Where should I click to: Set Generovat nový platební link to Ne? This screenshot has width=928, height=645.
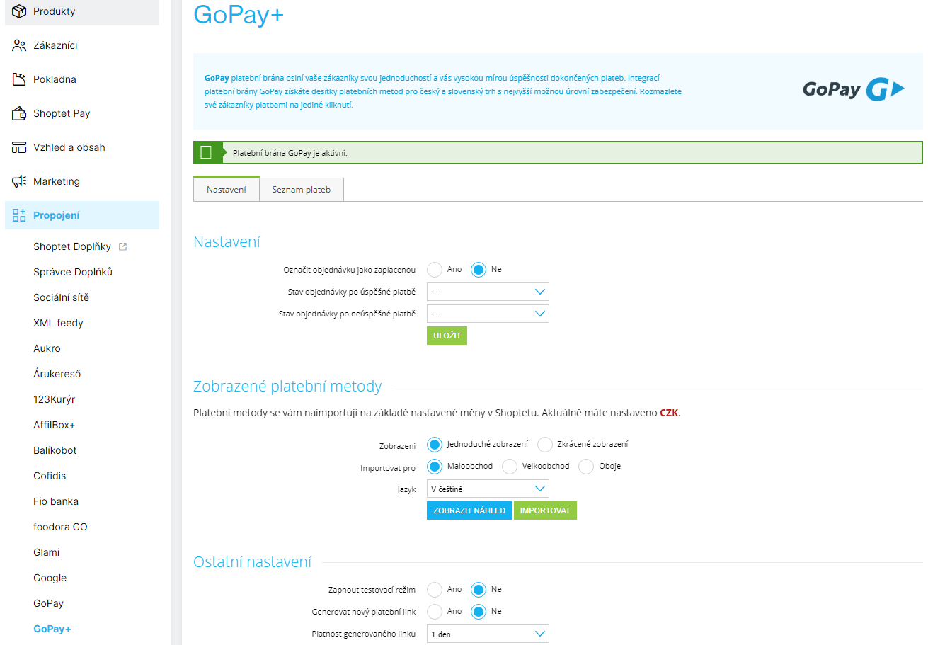pos(479,612)
